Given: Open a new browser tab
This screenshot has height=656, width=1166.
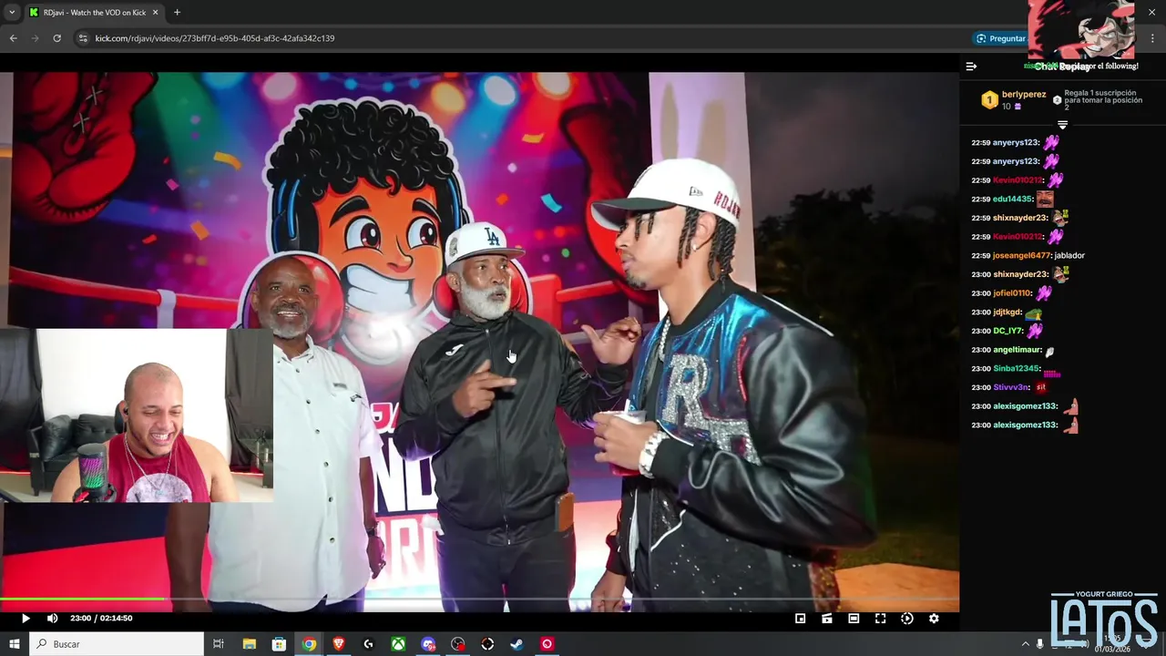Looking at the screenshot, I should point(177,13).
